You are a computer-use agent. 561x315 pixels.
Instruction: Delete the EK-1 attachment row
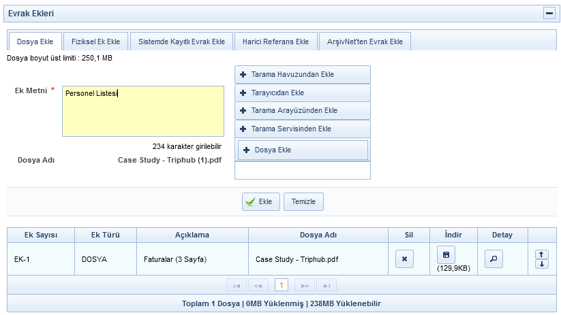404,259
